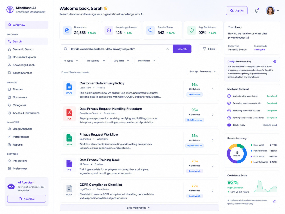Click the Load more results button
This screenshot has height=214, width=285.
pos(139,208)
